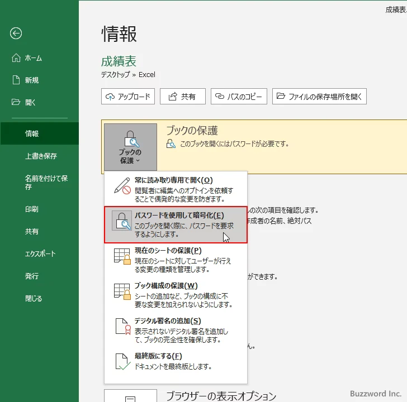The width and height of the screenshot is (407, 402).
Task: Open ホーム in the sidebar
Action: [x=40, y=58]
